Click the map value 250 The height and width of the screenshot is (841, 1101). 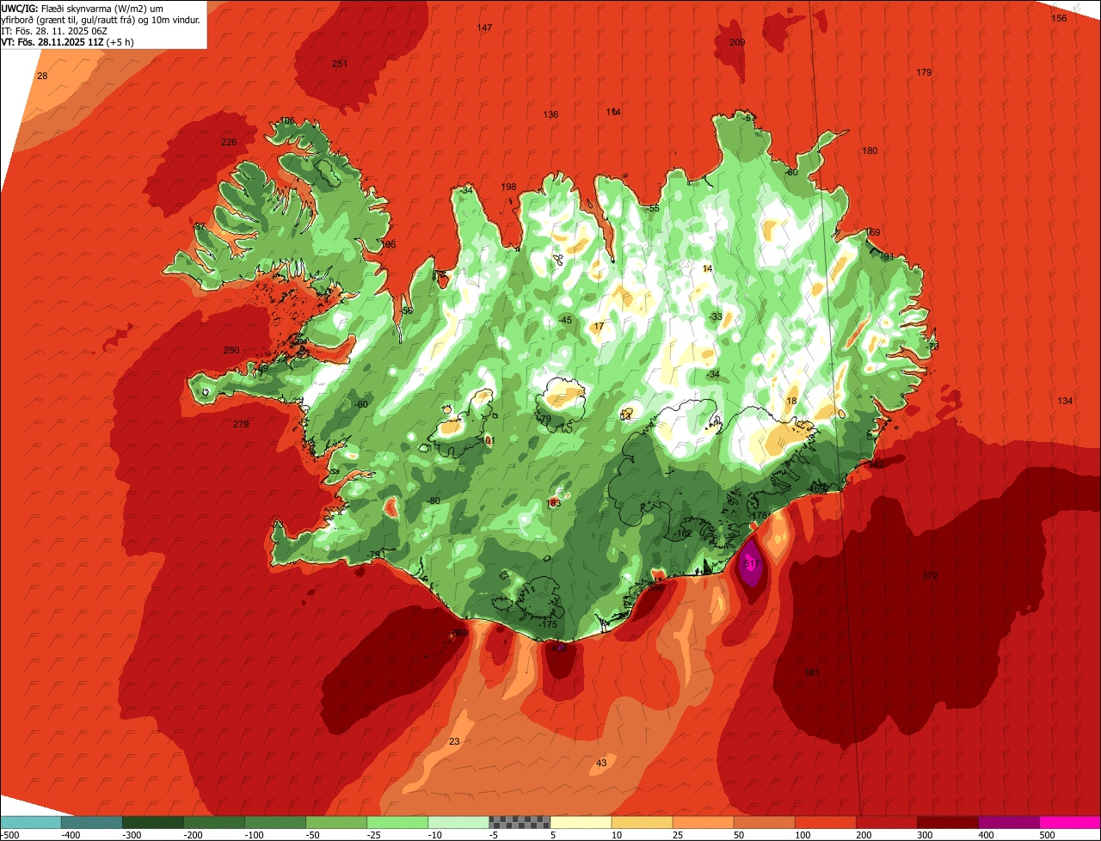tap(231, 351)
